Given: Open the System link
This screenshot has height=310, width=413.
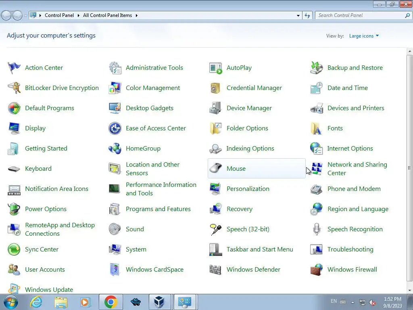Looking at the screenshot, I should [x=136, y=249].
